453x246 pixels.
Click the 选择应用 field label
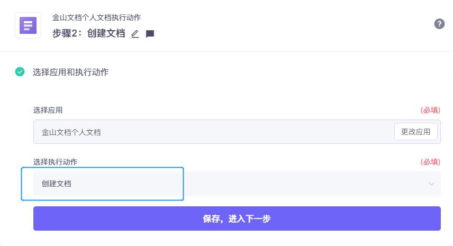[x=48, y=110]
